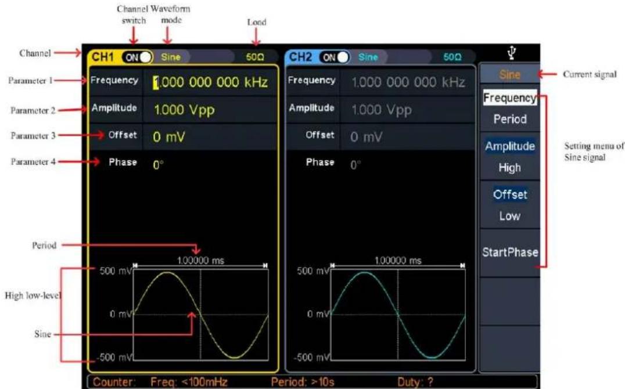The height and width of the screenshot is (389, 625).
Task: Click CH1 period readout 1.00000 ms
Action: point(200,261)
